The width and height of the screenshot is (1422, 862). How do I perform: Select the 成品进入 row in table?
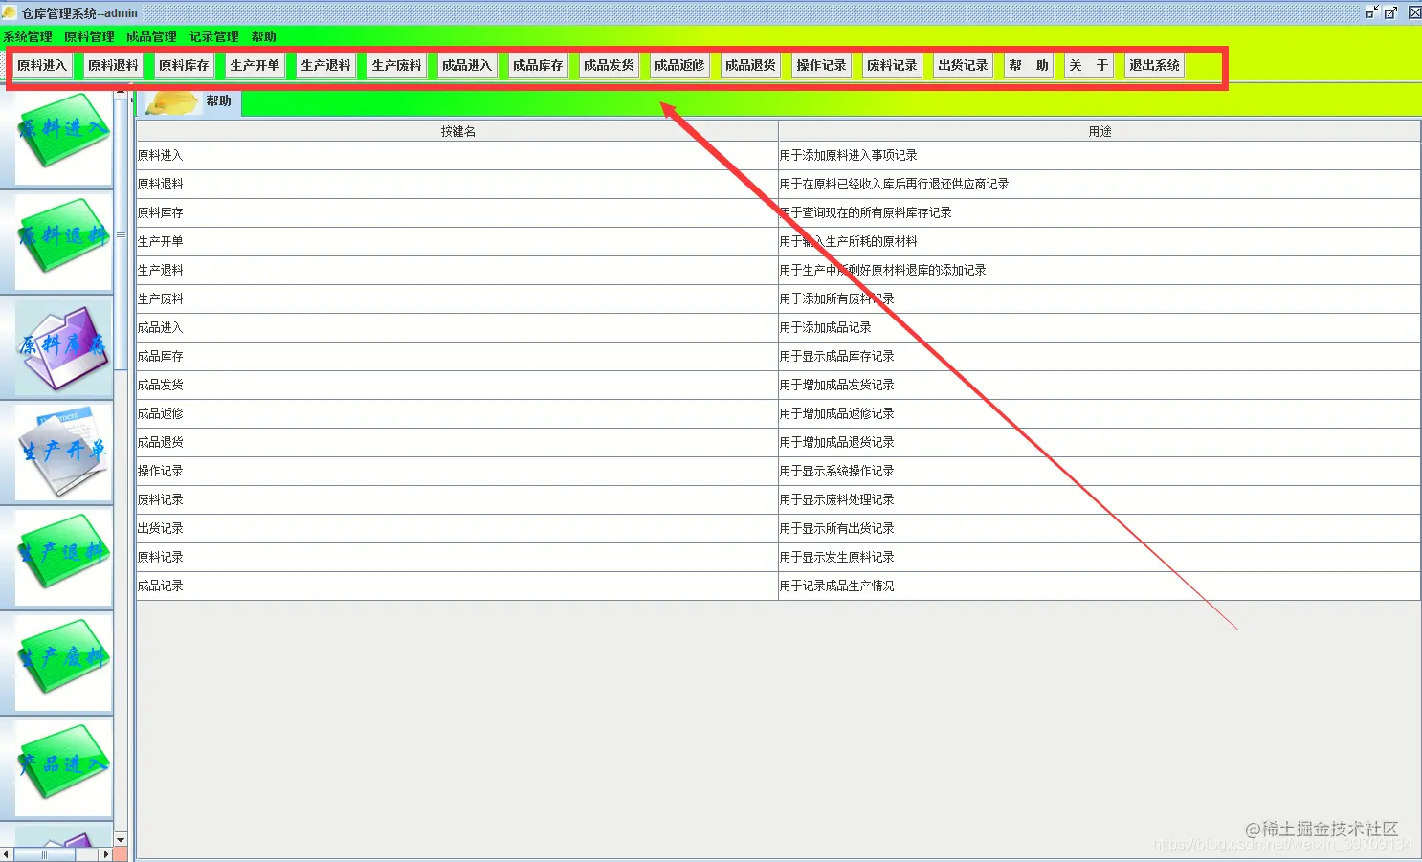pos(778,327)
